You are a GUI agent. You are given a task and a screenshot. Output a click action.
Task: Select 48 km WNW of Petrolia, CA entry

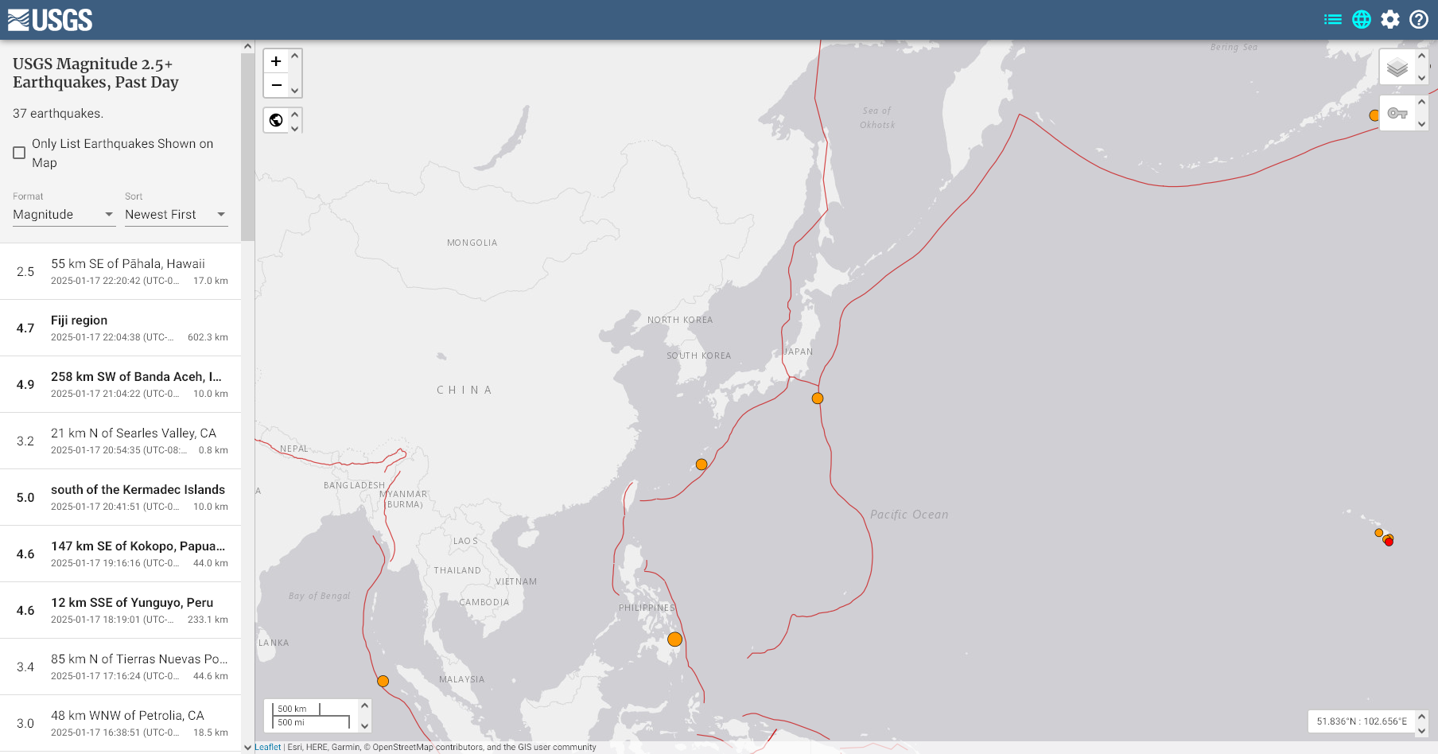(x=121, y=723)
